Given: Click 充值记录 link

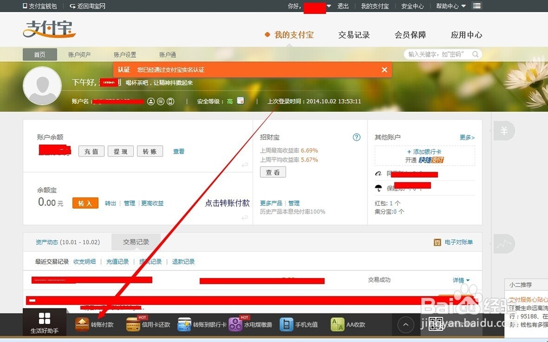Looking at the screenshot, I should pyautogui.click(x=117, y=262).
